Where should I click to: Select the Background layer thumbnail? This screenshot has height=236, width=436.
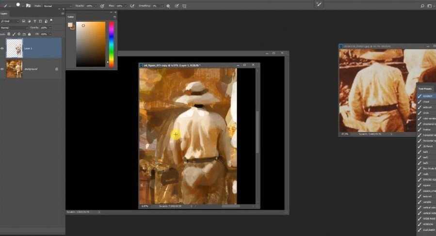click(x=15, y=69)
